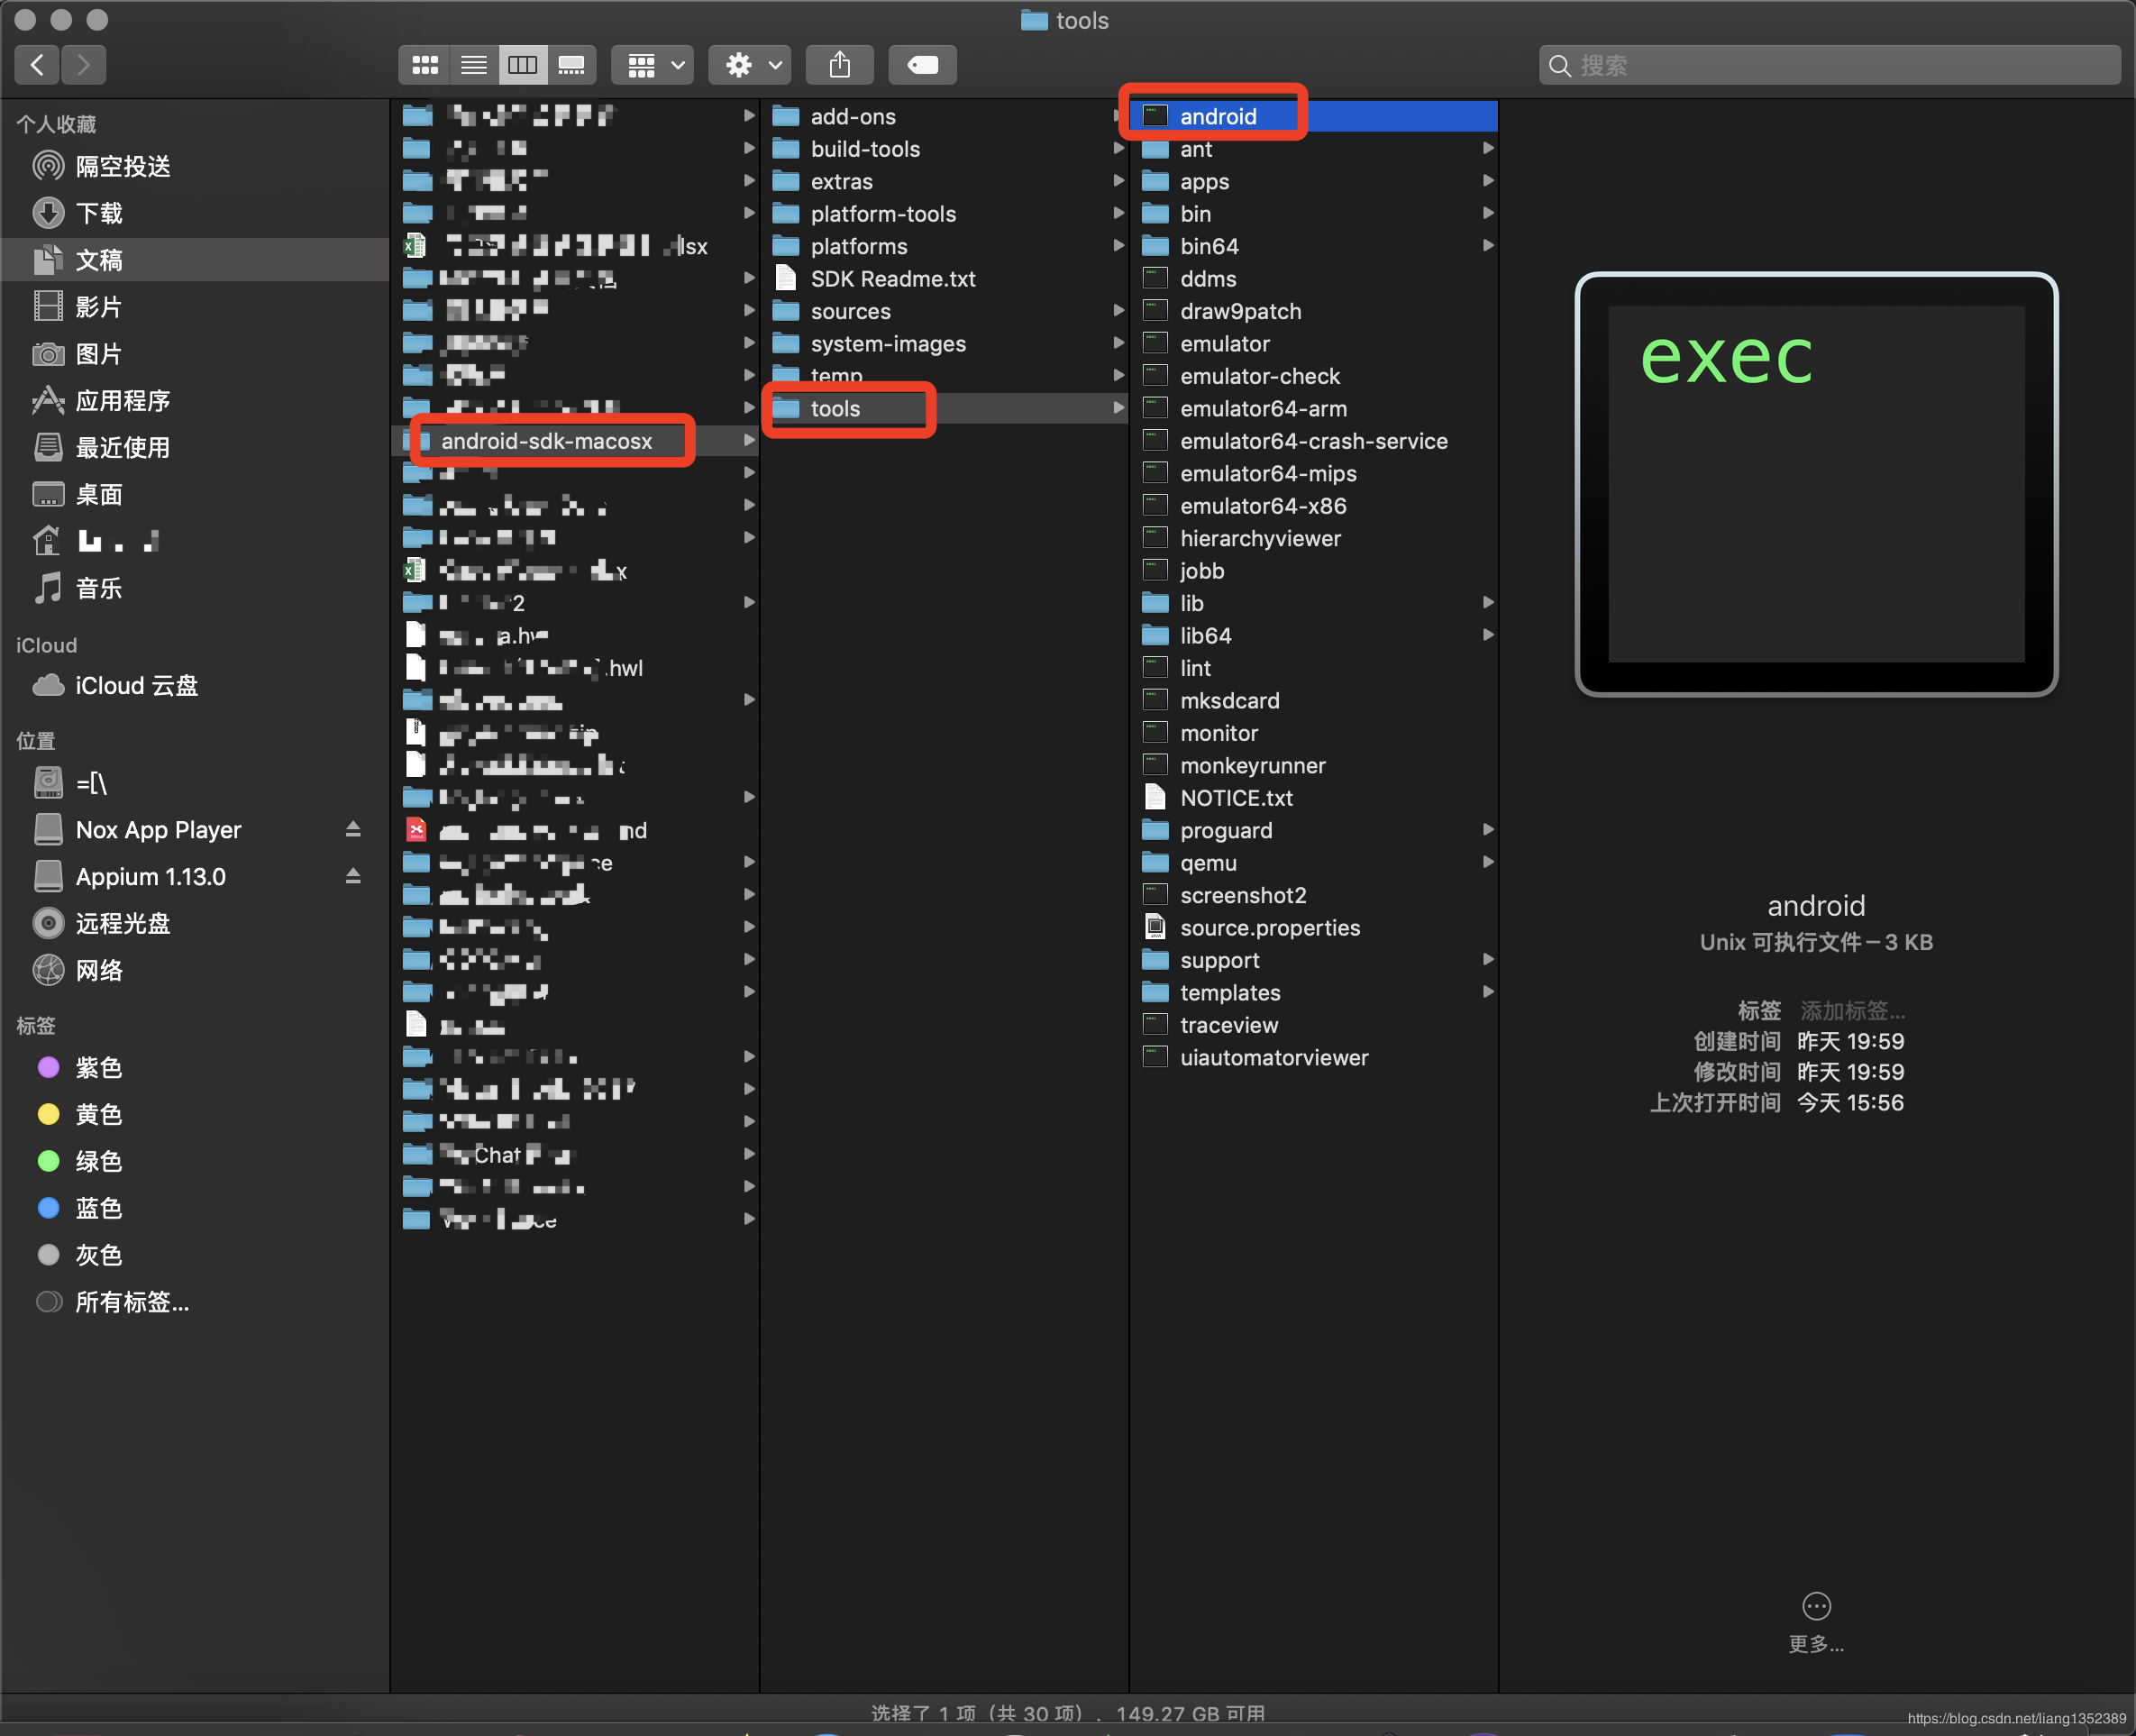The height and width of the screenshot is (1736, 2136).
Task: Open Downloads in the sidebar
Action: point(98,213)
